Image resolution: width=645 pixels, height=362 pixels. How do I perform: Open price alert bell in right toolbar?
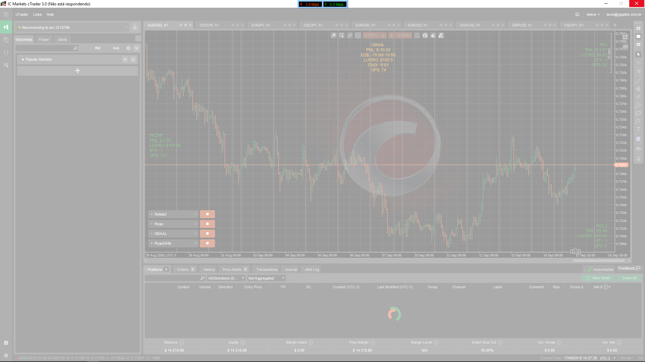(x=638, y=159)
